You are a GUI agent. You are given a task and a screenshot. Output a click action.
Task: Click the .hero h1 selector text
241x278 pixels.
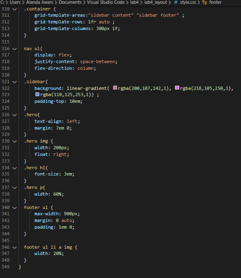coord(35,168)
